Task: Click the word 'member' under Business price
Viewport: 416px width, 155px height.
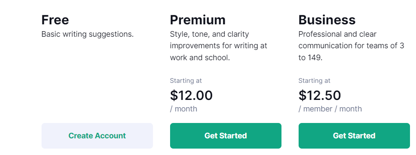Action: pyautogui.click(x=318, y=109)
